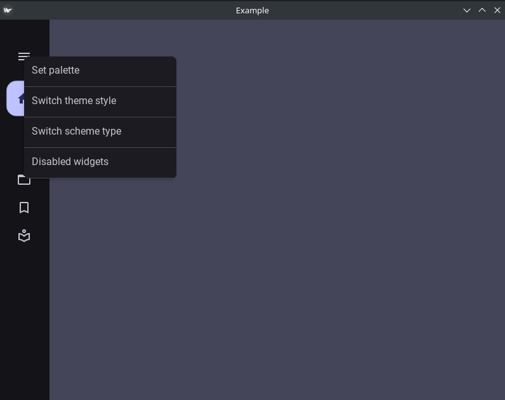Click the app logo in the title bar
The height and width of the screenshot is (400, 505).
click(8, 10)
